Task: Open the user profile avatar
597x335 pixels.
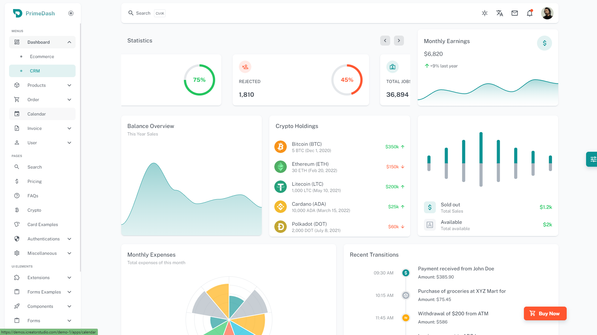Action: 547,13
